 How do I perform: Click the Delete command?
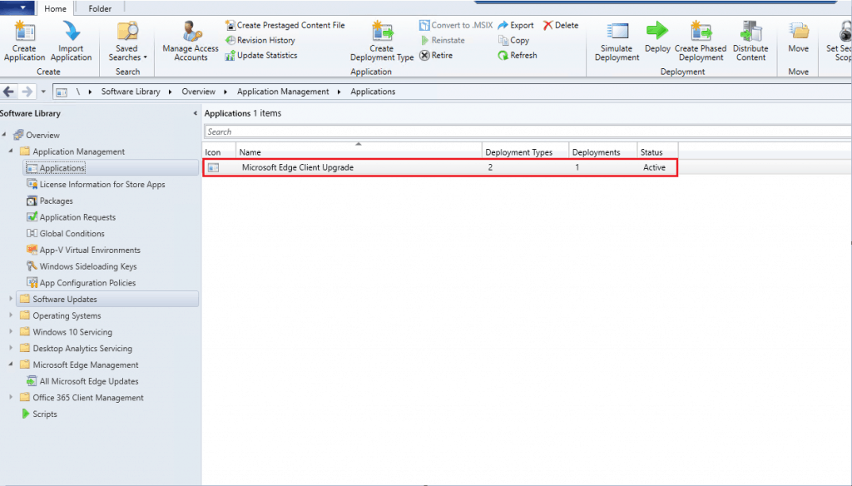pos(561,25)
